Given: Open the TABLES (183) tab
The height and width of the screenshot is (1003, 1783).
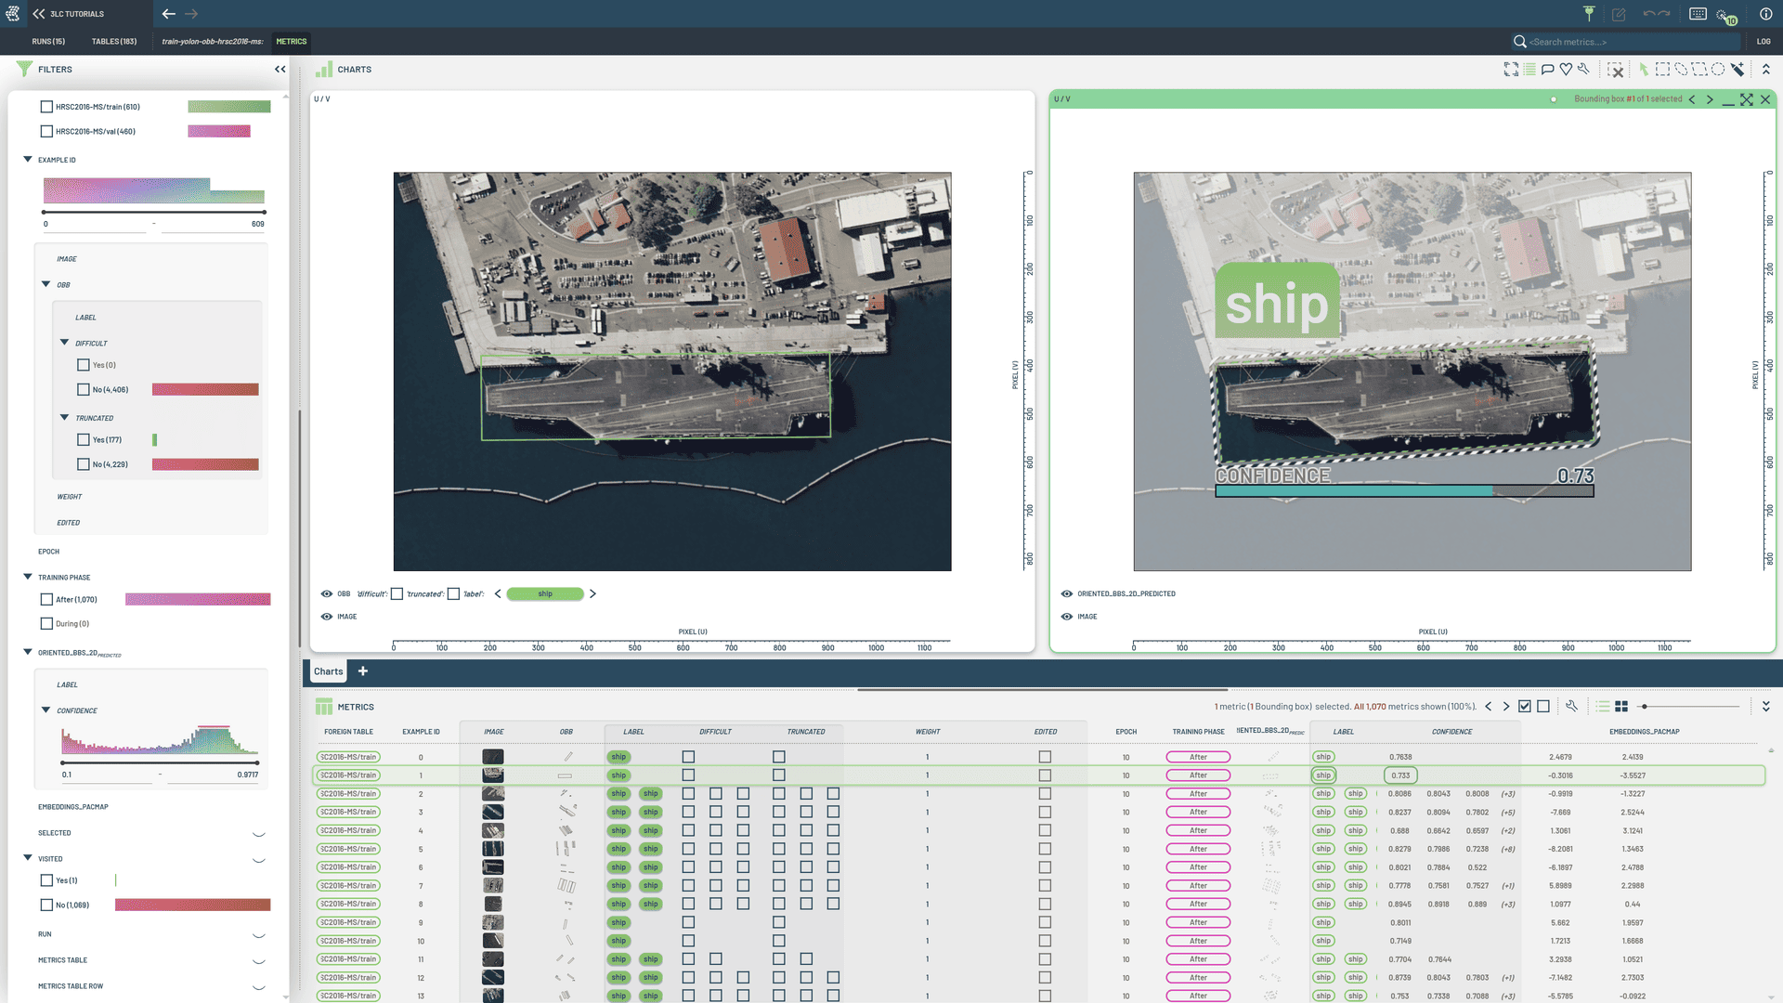Looking at the screenshot, I should click(113, 42).
